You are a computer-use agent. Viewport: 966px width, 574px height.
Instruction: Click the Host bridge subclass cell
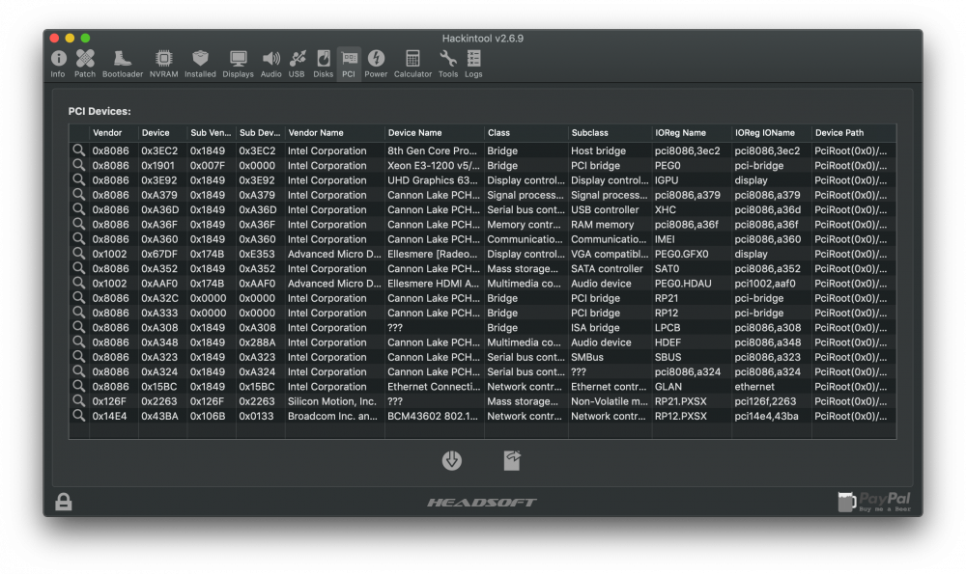pos(598,150)
